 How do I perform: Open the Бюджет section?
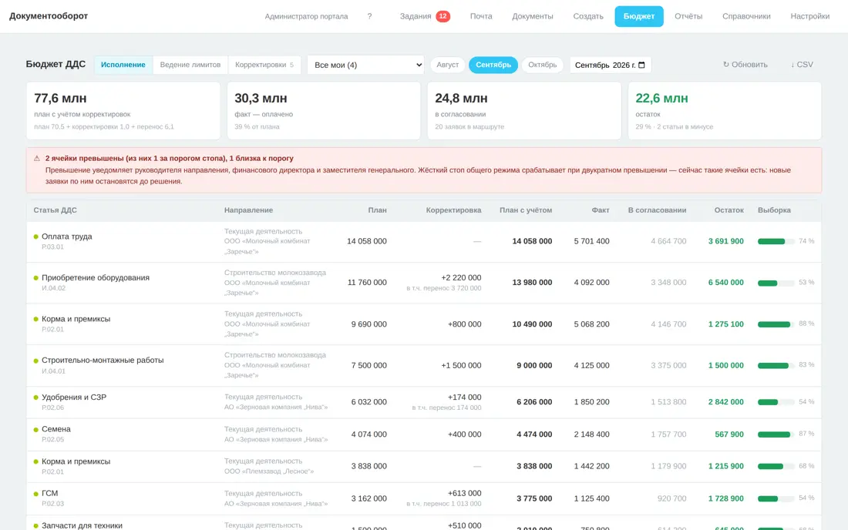click(639, 16)
